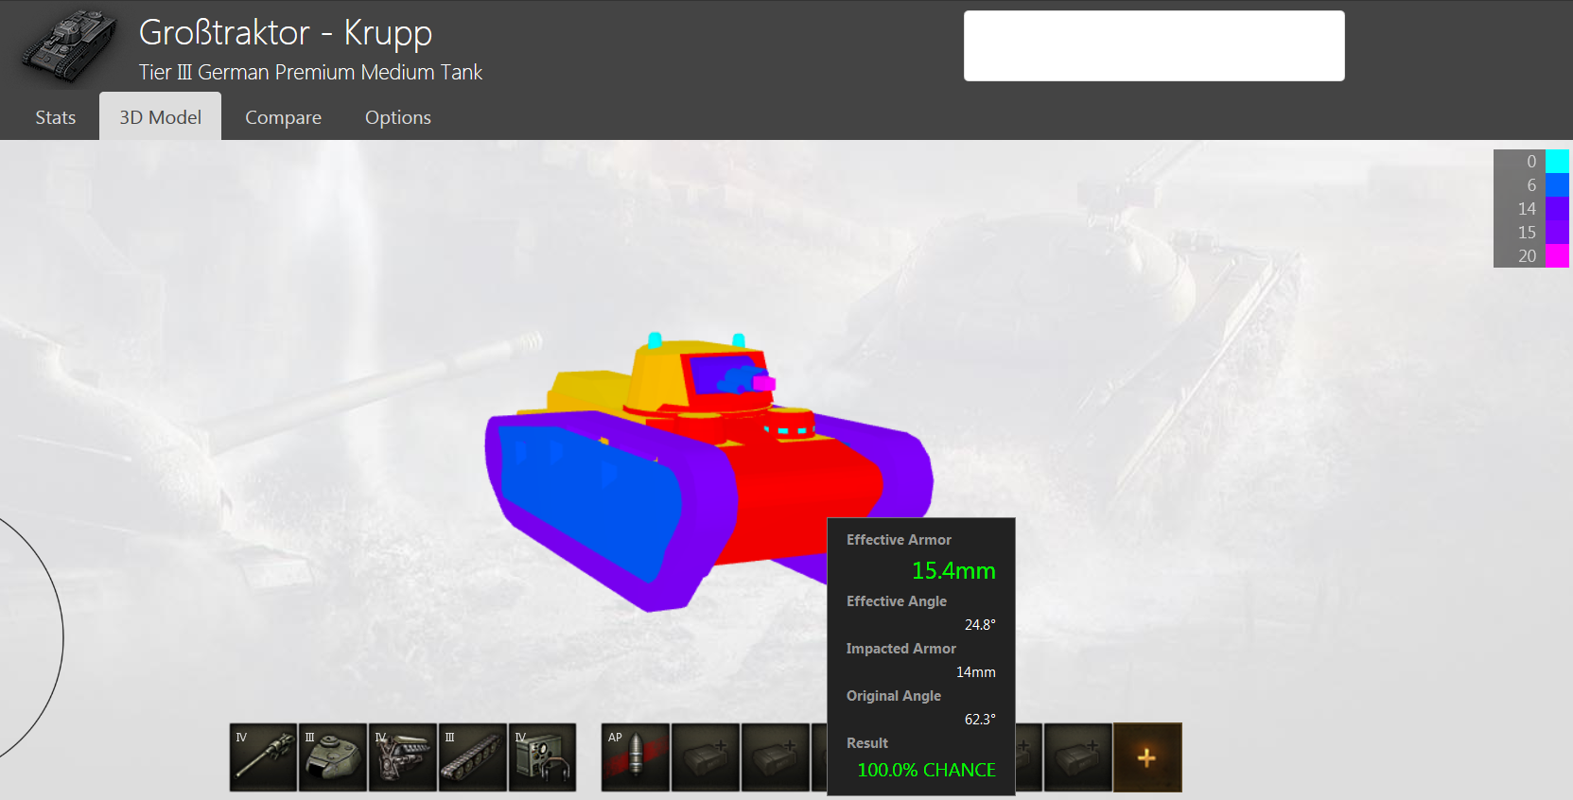This screenshot has height=800, width=1573.
Task: Click the empty slot right of AP shell
Action: coord(706,757)
